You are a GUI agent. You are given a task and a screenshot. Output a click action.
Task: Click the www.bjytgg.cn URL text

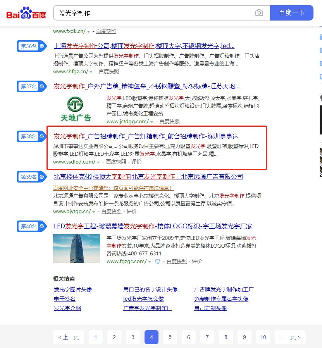[x=72, y=211]
